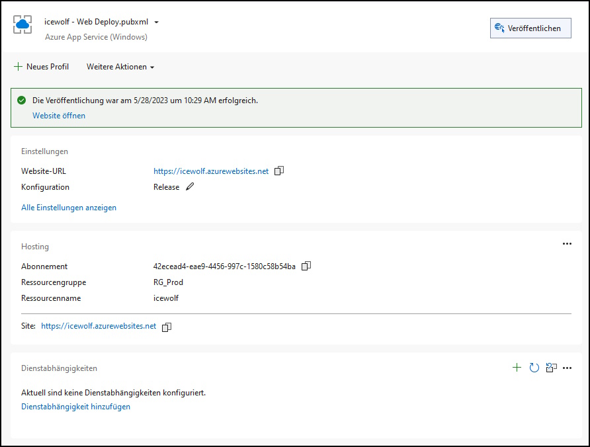Click the restore dependencies icon beside refresh
The image size is (590, 447).
click(x=551, y=368)
